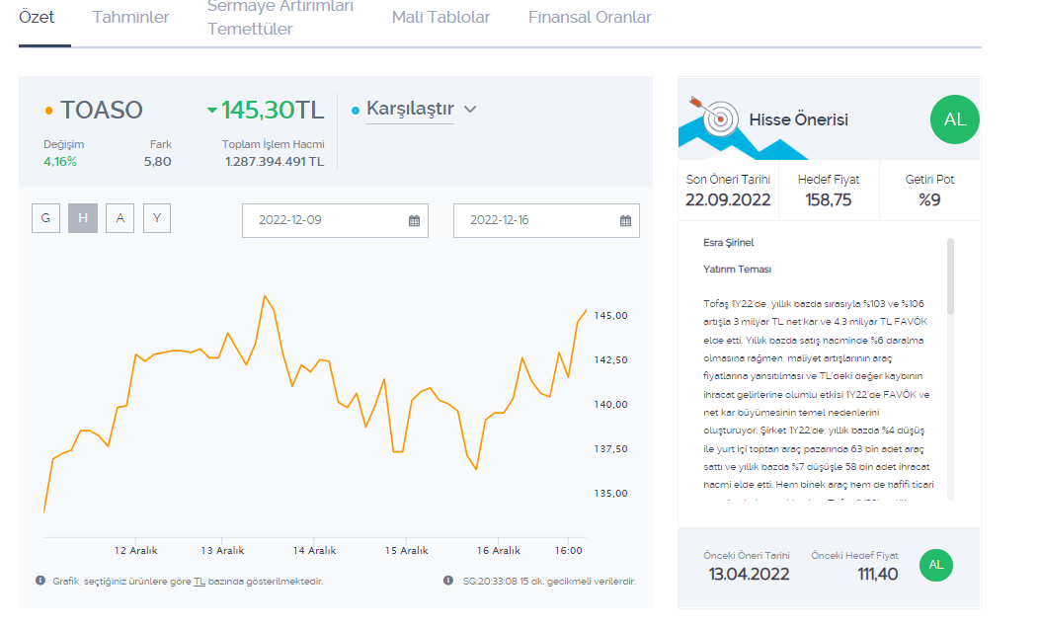This screenshot has height=627, width=1039.
Task: Click the 16:00 axis label
Action: 569,550
